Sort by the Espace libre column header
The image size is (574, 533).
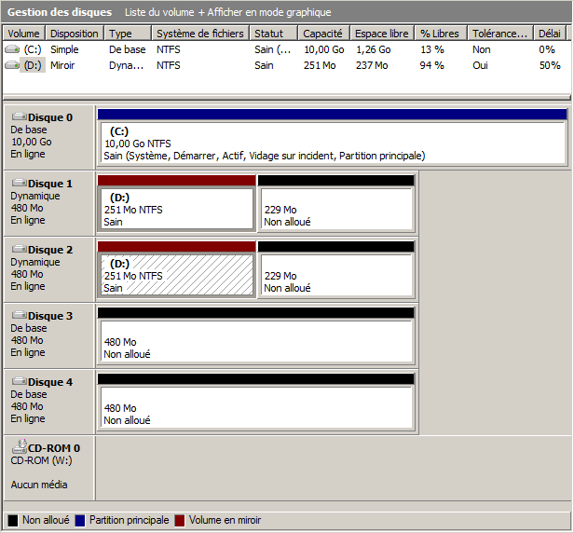(x=382, y=34)
